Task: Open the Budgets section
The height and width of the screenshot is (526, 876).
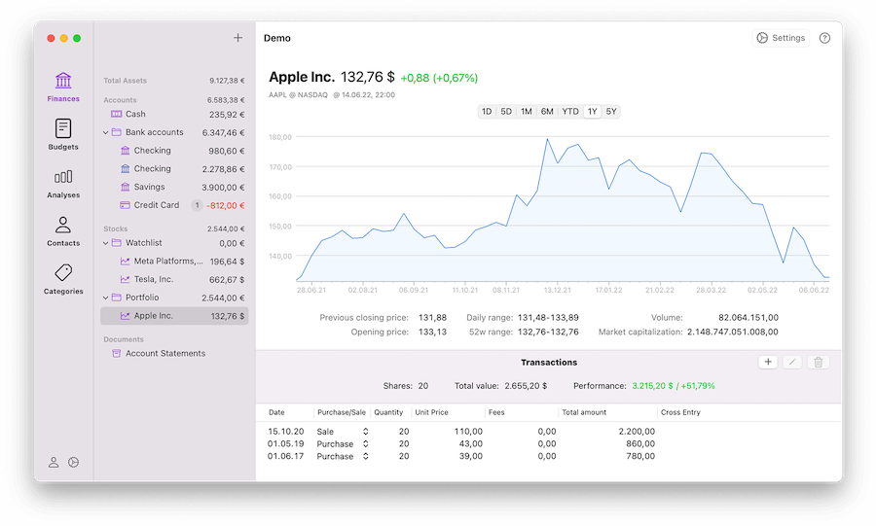Action: click(x=63, y=134)
